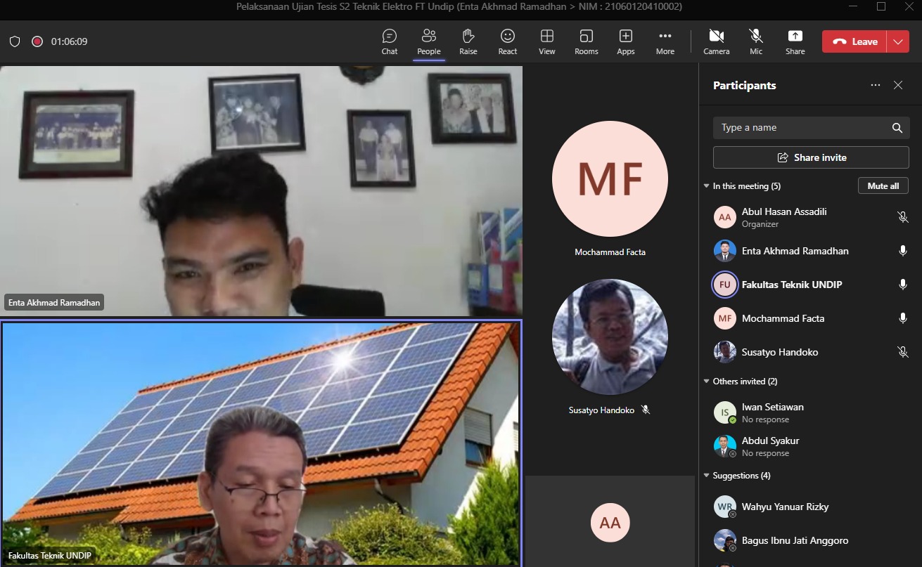Click the Mute all button
Image resolution: width=922 pixels, height=567 pixels.
click(883, 186)
